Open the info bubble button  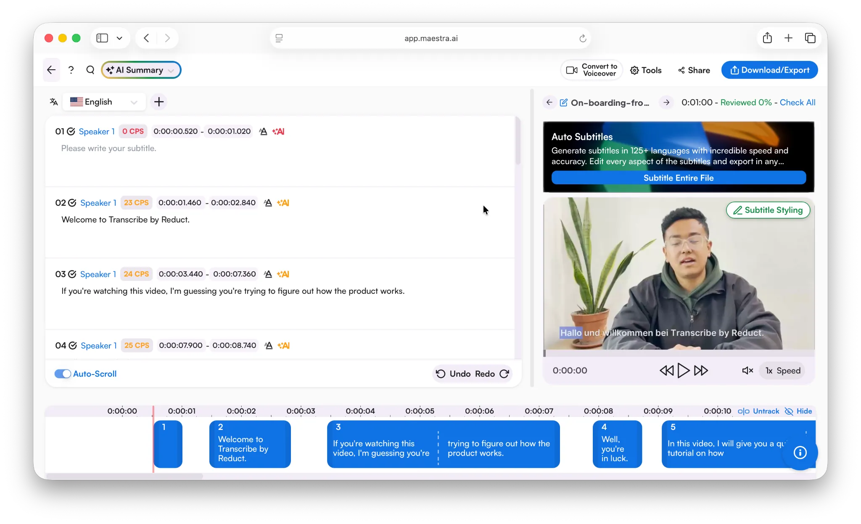pos(800,452)
